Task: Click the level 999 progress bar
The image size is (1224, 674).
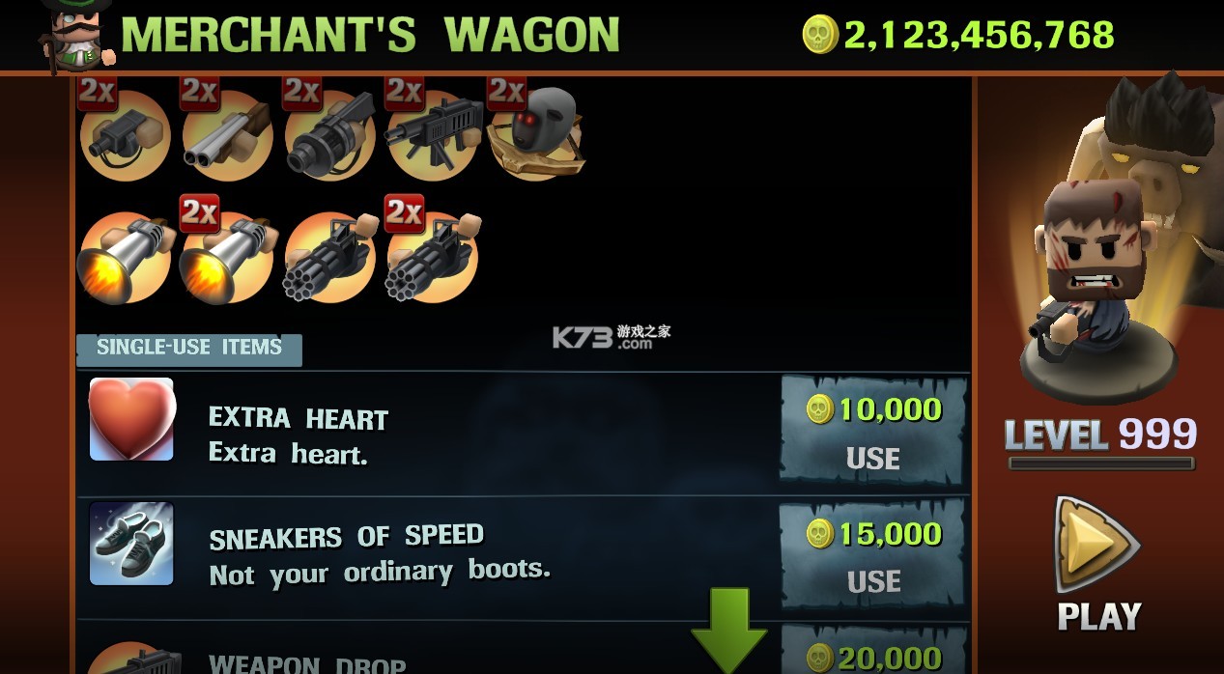Action: click(1099, 463)
